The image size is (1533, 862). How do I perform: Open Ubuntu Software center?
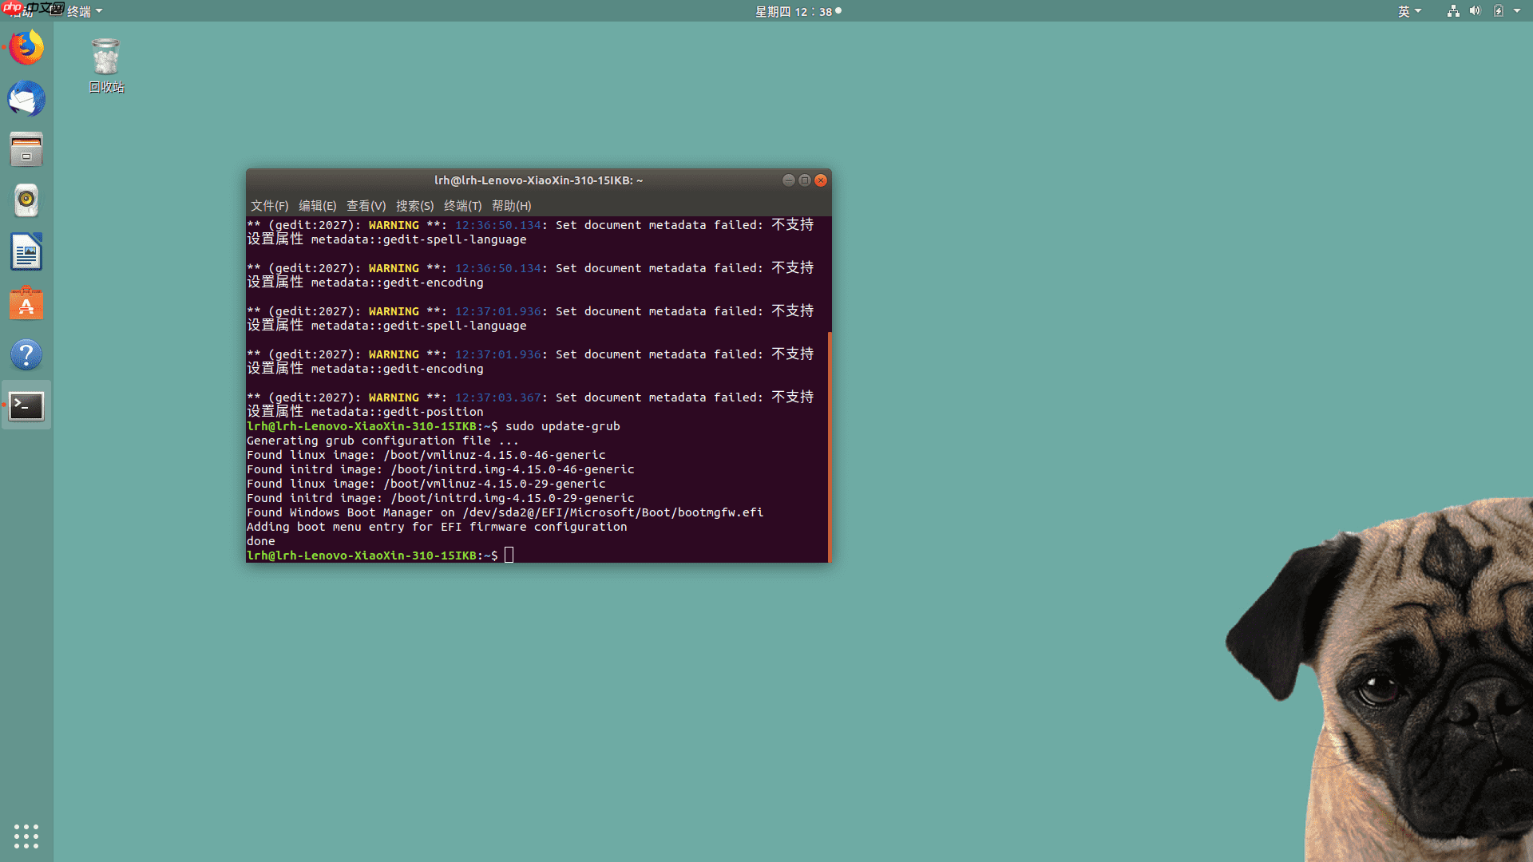pos(26,303)
